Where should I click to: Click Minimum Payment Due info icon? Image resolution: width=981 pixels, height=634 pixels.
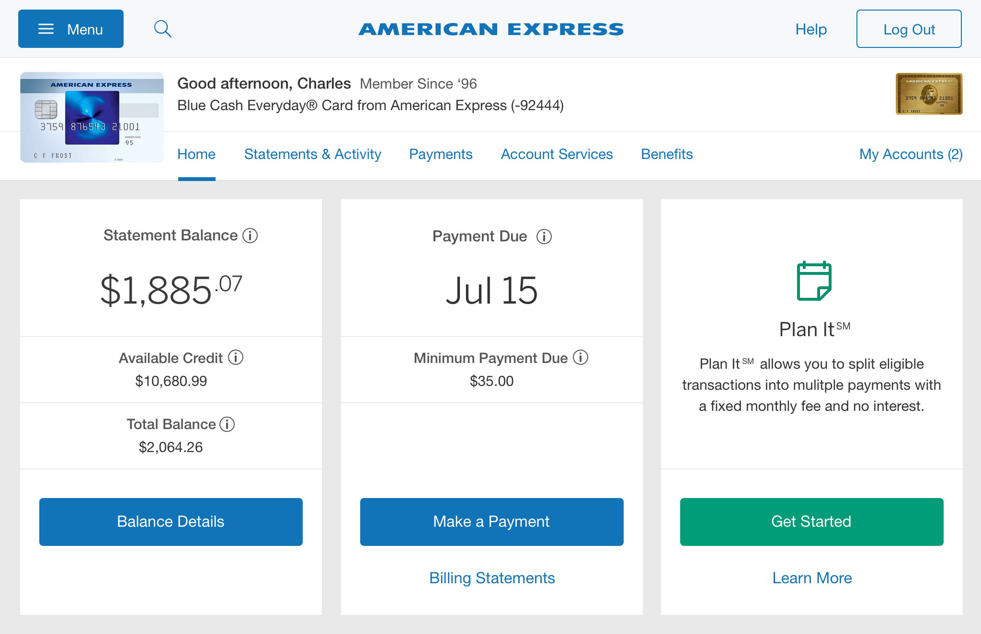coord(581,357)
